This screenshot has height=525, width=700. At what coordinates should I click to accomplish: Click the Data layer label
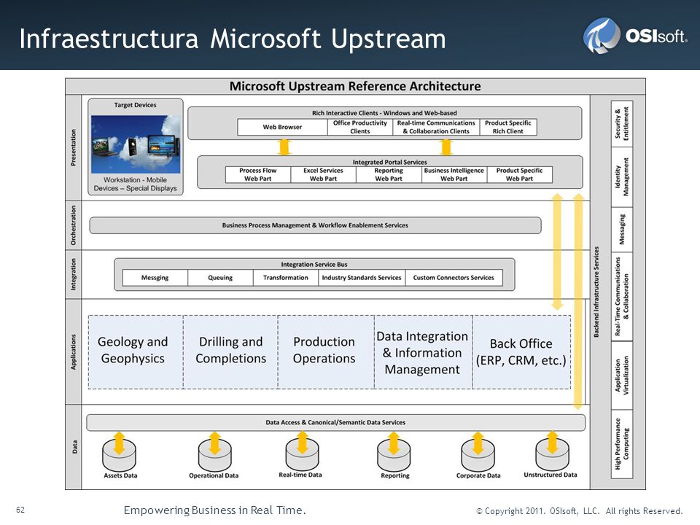click(74, 447)
